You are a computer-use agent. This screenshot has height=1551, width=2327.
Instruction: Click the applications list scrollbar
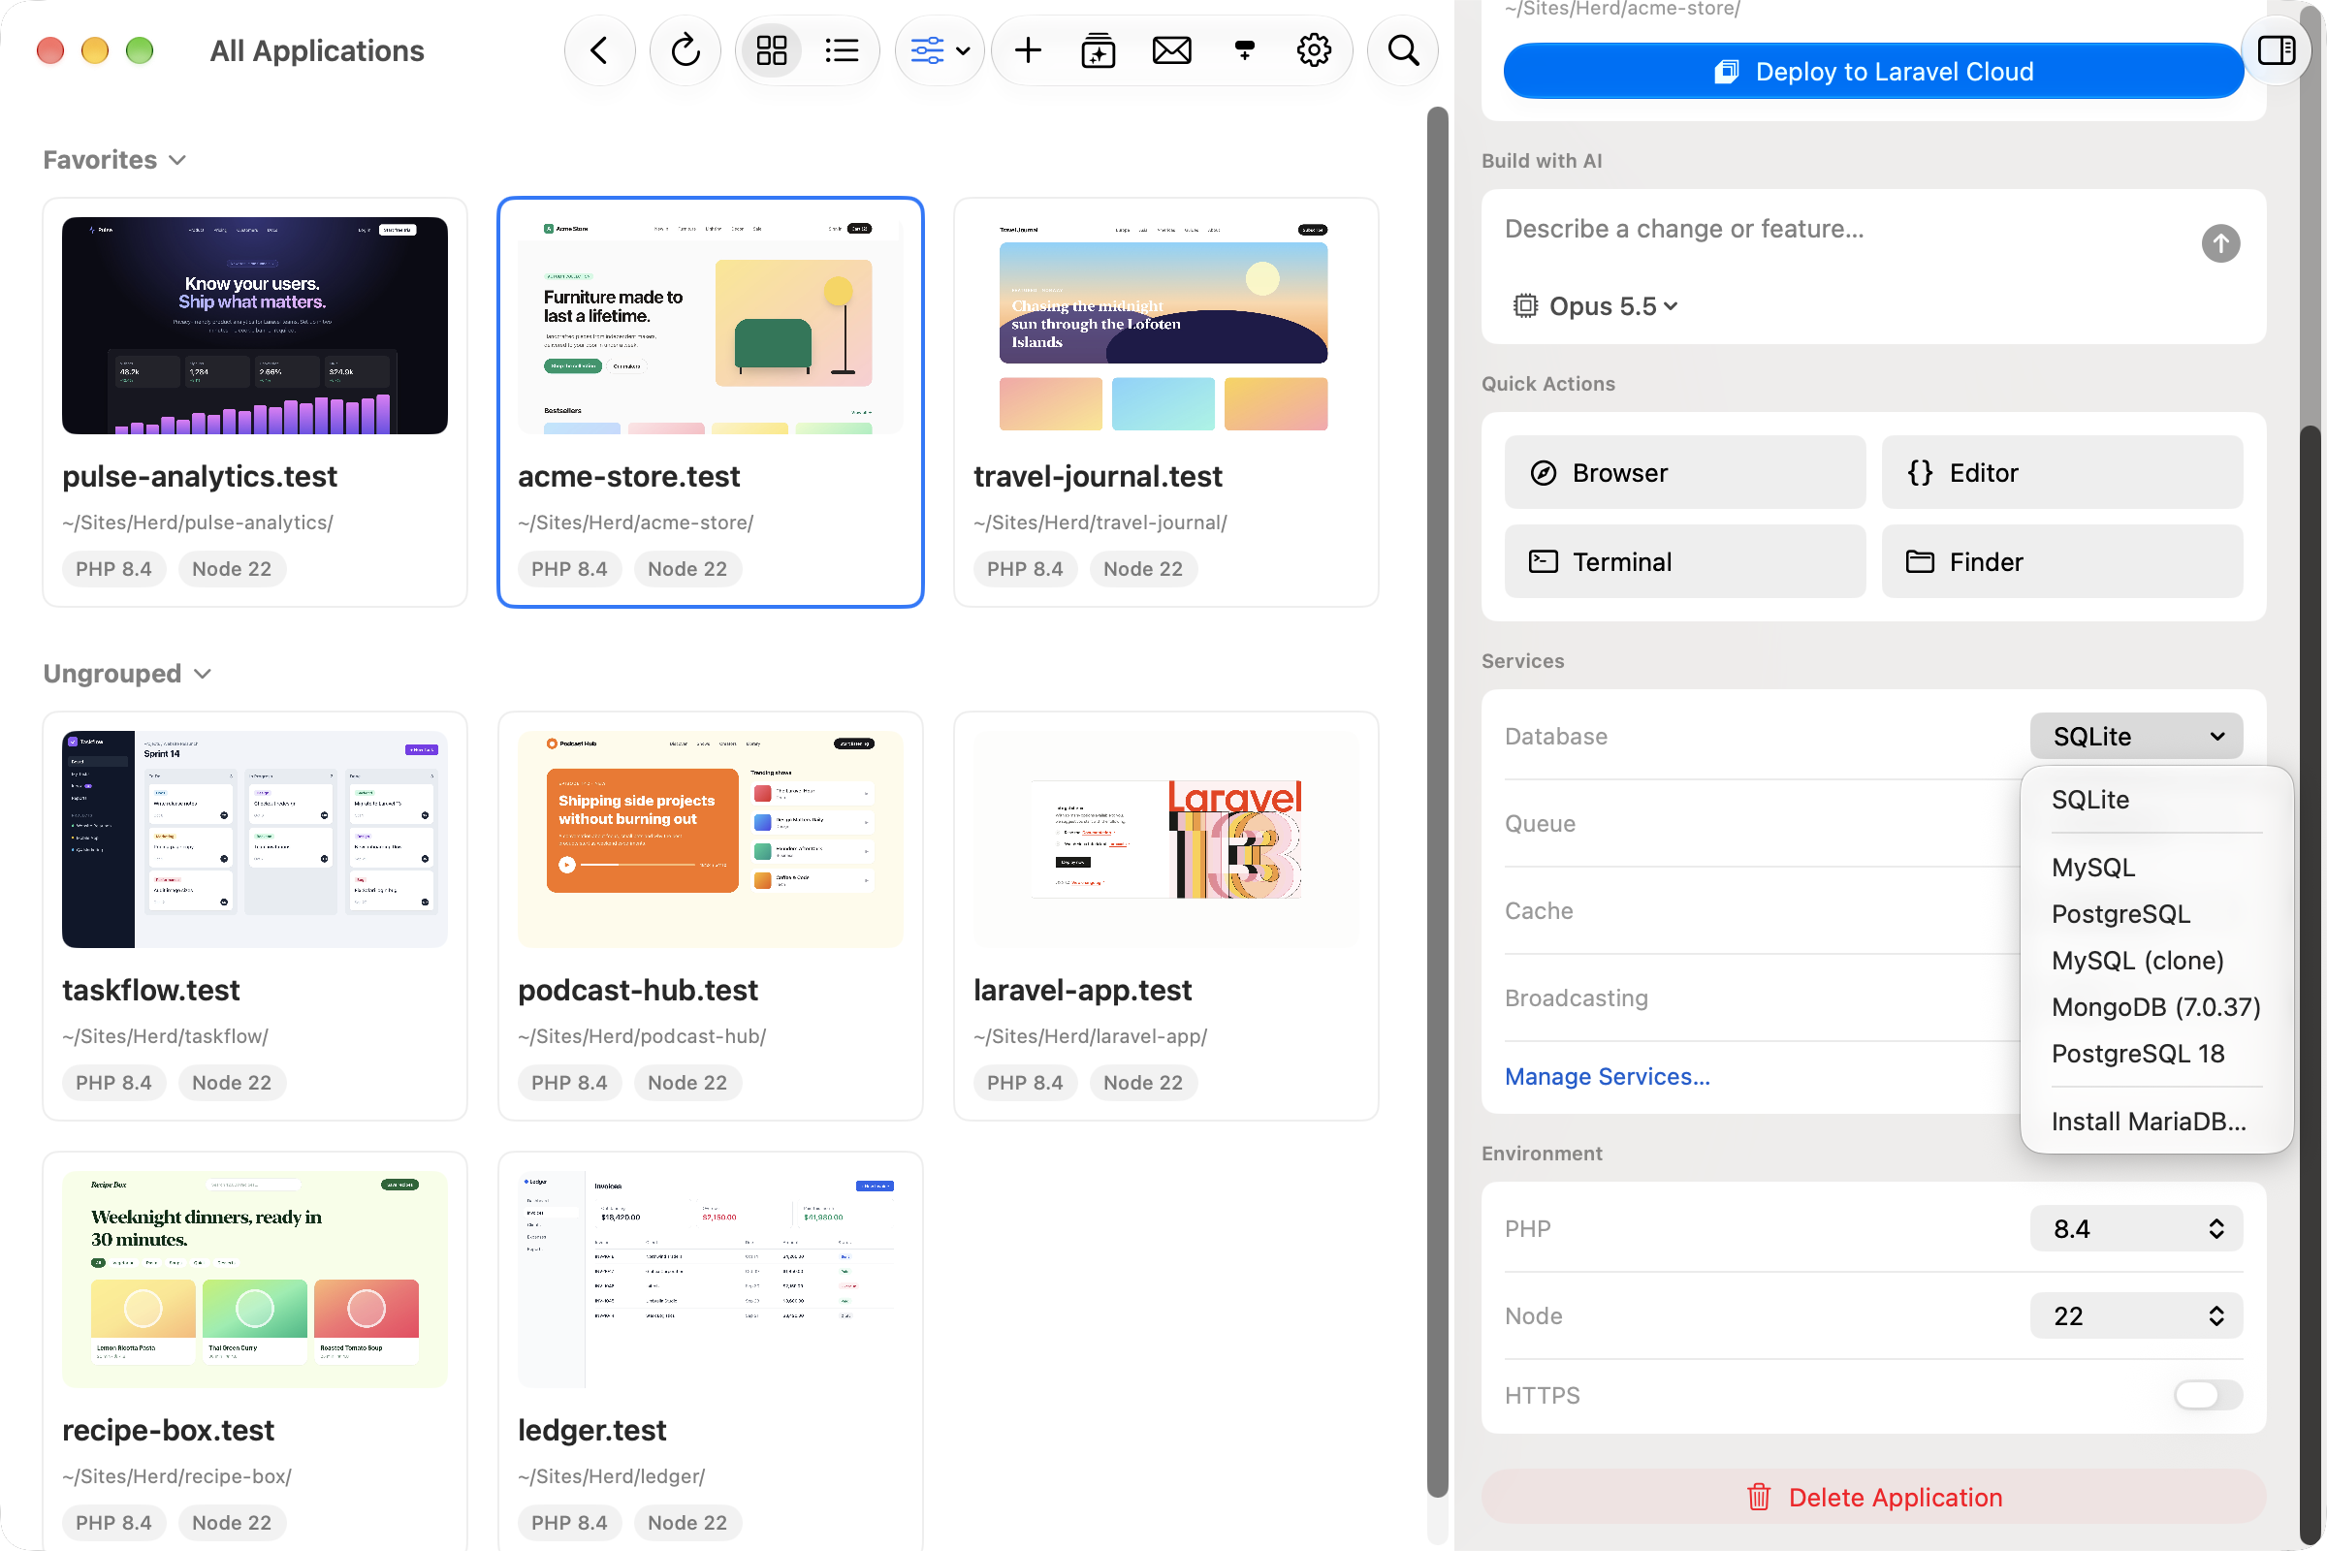1437,802
